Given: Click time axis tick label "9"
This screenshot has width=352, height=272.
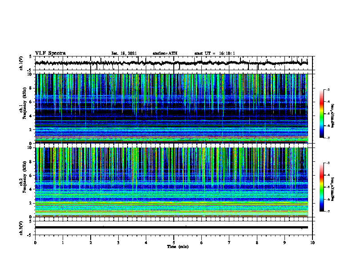Looking at the screenshot, I should point(284,243).
